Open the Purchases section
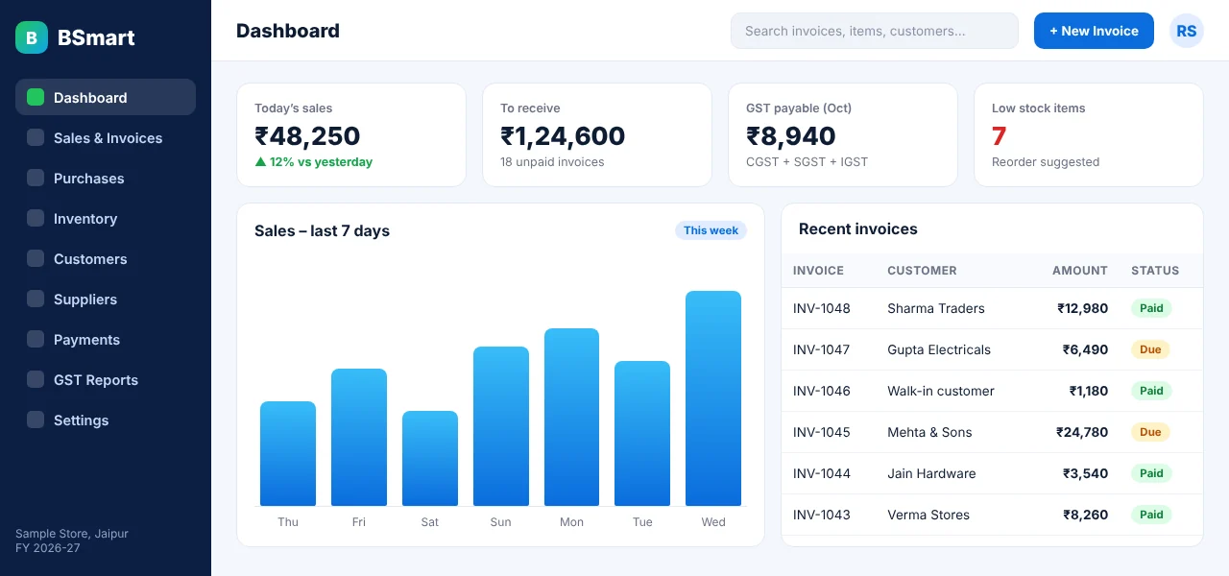Screen dimensions: 1229x576 [106, 178]
